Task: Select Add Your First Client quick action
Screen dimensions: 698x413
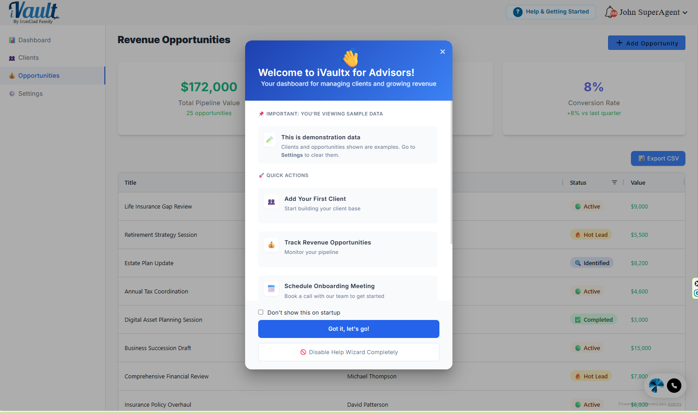Action: click(x=348, y=205)
